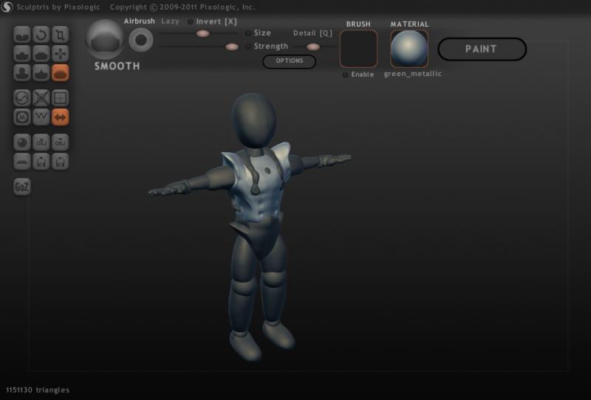The image size is (591, 400).
Task: Open the MATERIAL sphere picker
Action: [x=409, y=49]
